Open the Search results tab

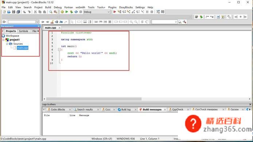pos(85,110)
